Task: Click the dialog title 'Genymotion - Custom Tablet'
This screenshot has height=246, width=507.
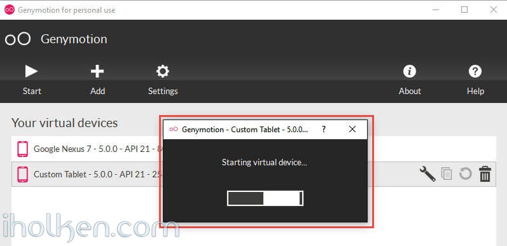Action: (x=245, y=129)
